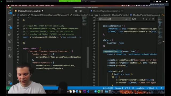Open the Window menu
This screenshot has height=96, width=171.
[48, 6]
